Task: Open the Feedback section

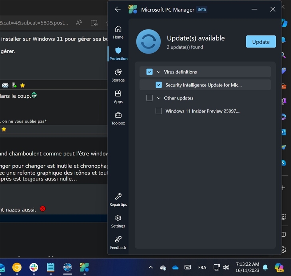Action: click(x=118, y=243)
